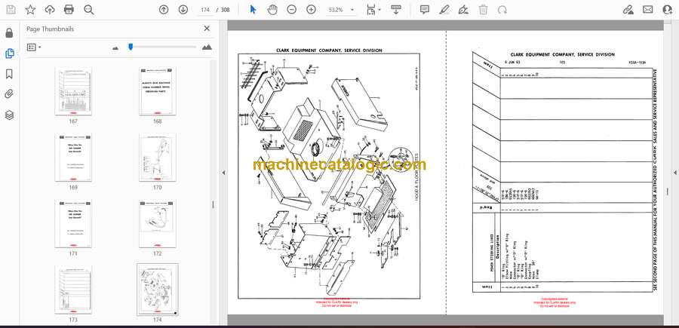Image resolution: width=679 pixels, height=328 pixels.
Task: Share a link using the link icon
Action: click(628, 10)
